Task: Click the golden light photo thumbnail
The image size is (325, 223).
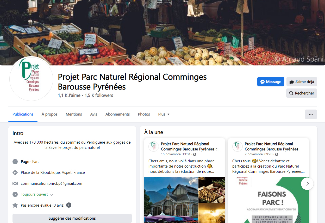Action: 212,213
